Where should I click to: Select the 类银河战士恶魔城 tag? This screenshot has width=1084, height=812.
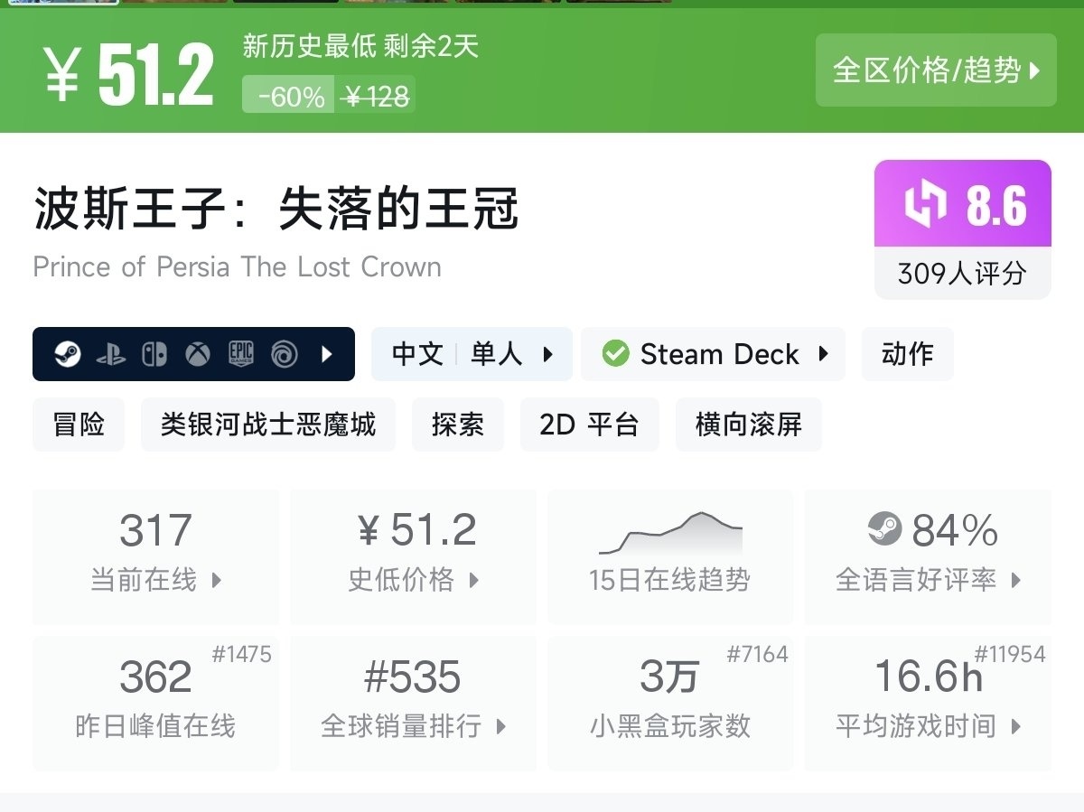point(268,425)
